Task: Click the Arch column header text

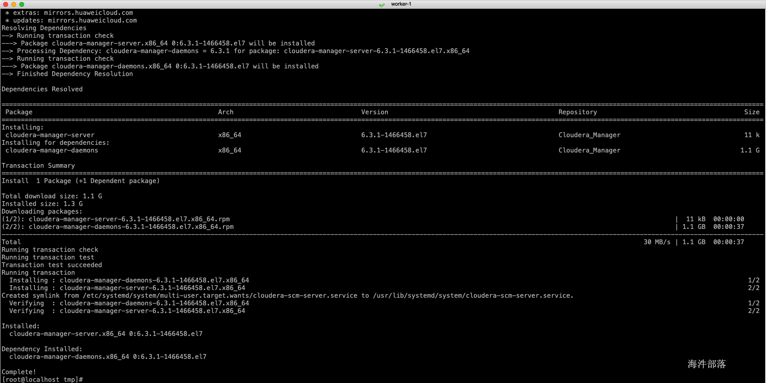Action: click(x=225, y=112)
